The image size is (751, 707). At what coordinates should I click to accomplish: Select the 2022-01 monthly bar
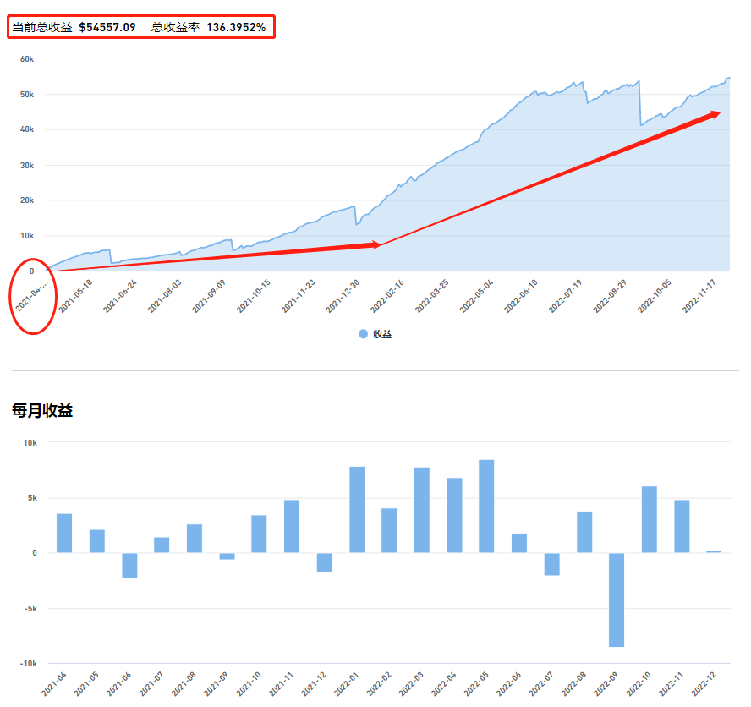(x=357, y=510)
